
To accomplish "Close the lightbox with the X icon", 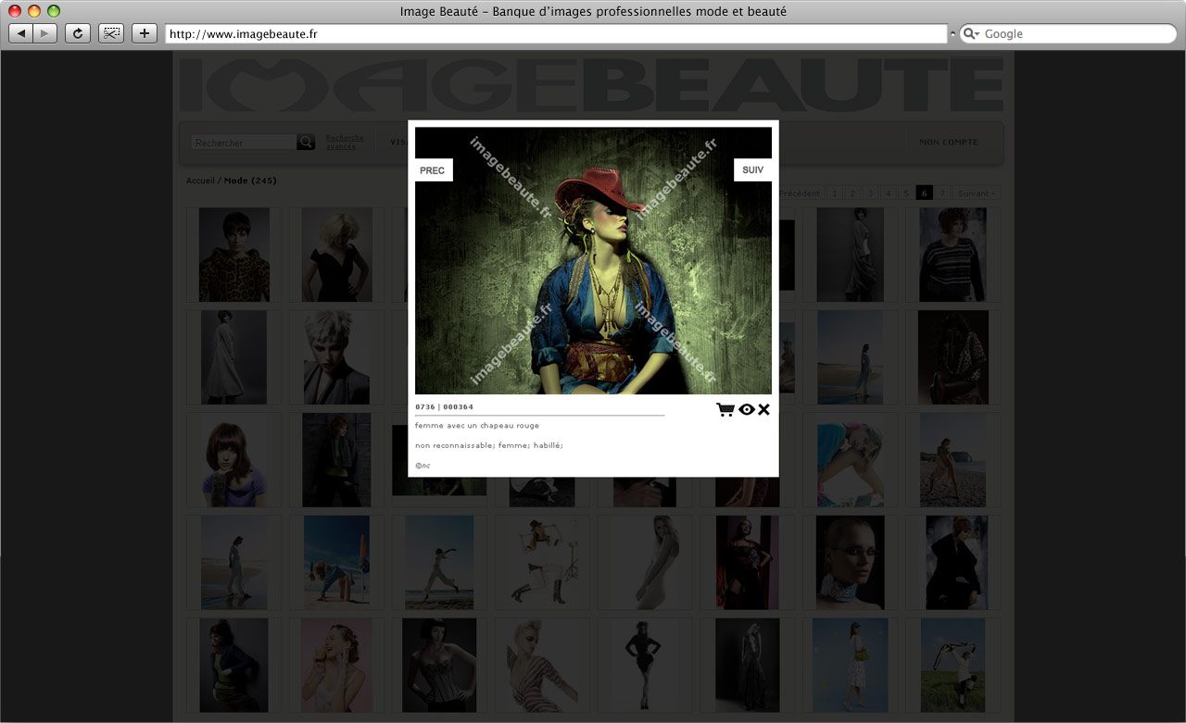I will point(763,409).
